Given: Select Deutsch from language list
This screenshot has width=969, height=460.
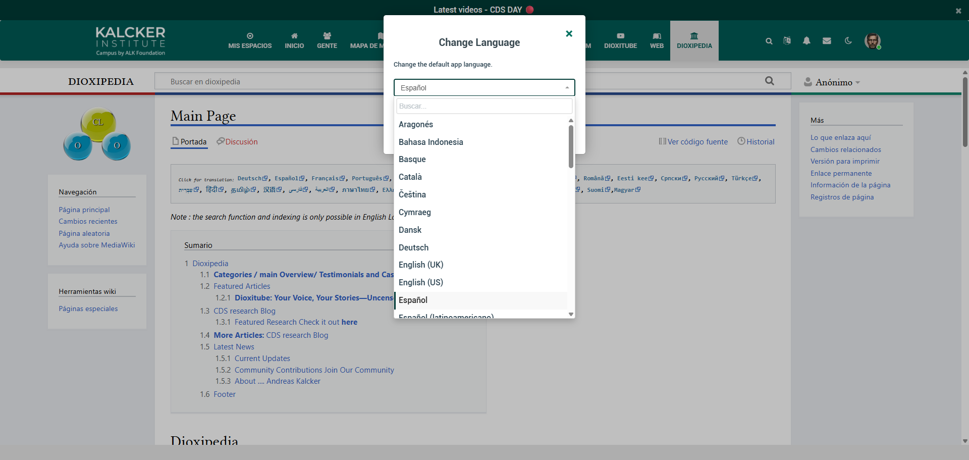Looking at the screenshot, I should tap(413, 247).
